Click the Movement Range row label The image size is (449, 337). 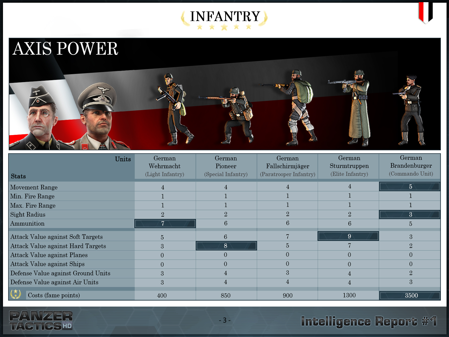(34, 187)
